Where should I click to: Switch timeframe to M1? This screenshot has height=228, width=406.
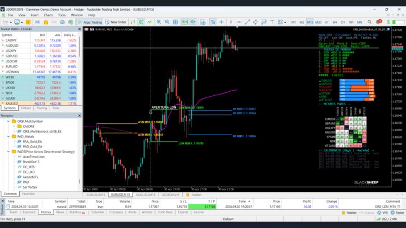tap(293, 22)
